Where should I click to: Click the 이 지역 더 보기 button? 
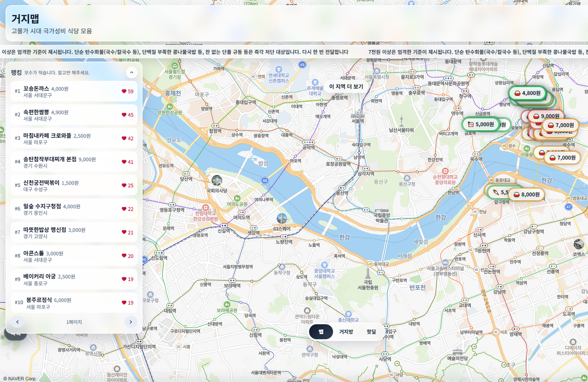coord(346,86)
